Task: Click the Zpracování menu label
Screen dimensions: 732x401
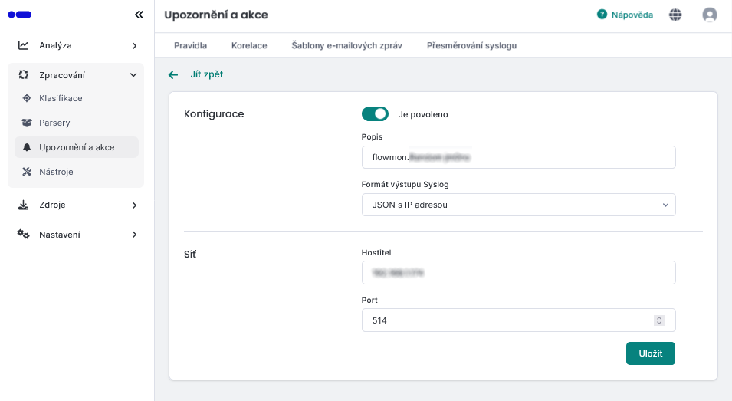Action: pyautogui.click(x=62, y=75)
